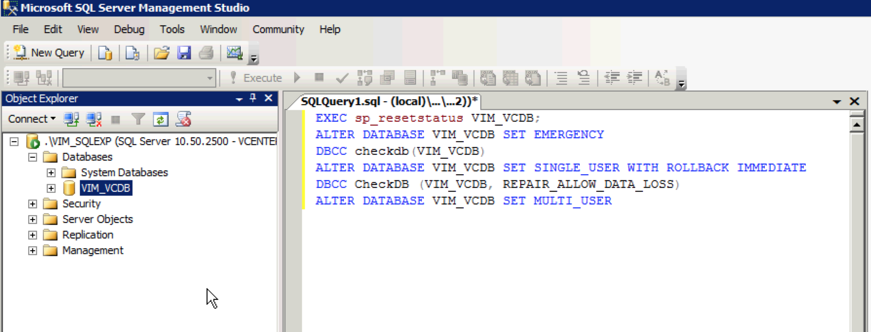Click the Print icon in the toolbar
871x332 pixels.
[x=206, y=53]
